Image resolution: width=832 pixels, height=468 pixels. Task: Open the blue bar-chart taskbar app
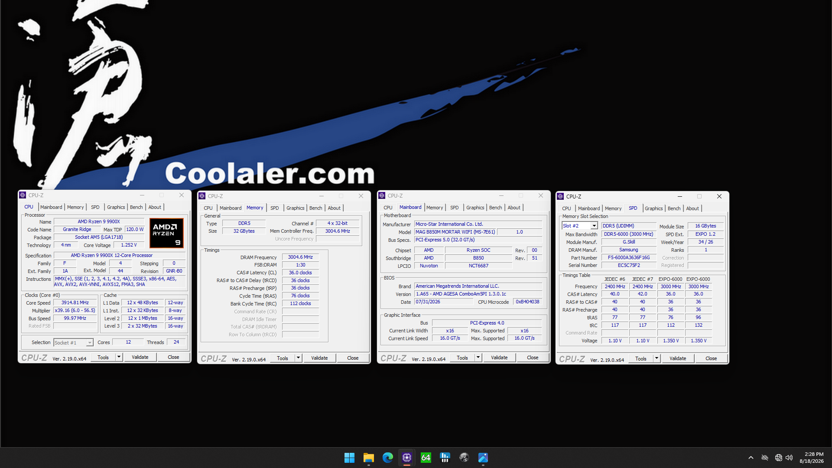(x=445, y=458)
